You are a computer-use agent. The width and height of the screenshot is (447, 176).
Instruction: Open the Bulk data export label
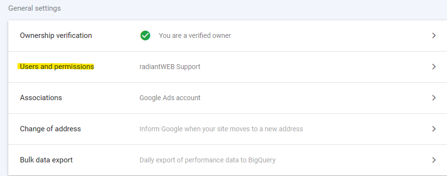46,160
